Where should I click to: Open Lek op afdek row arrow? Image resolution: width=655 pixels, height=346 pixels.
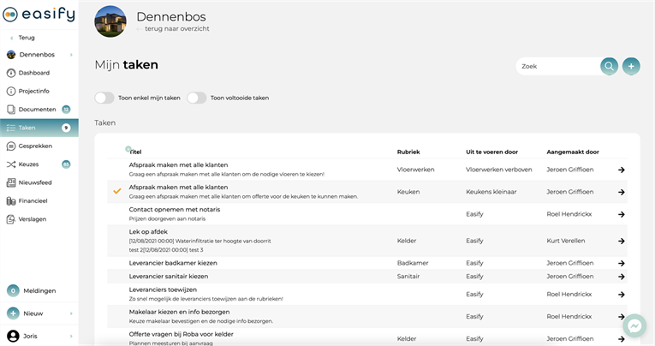point(622,241)
